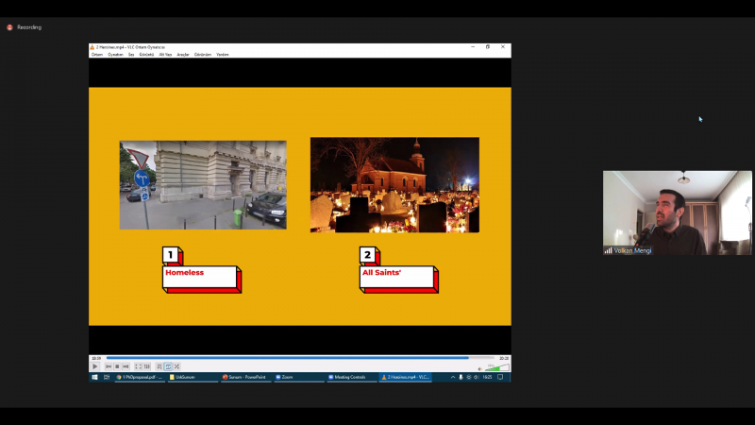Toggle shuffle random playback
This screenshot has height=425, width=755.
click(x=176, y=366)
